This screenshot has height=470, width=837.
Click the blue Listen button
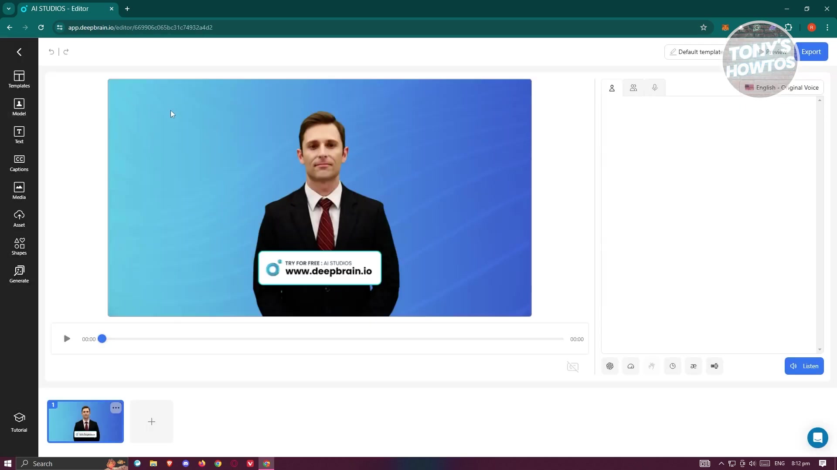[x=804, y=366]
